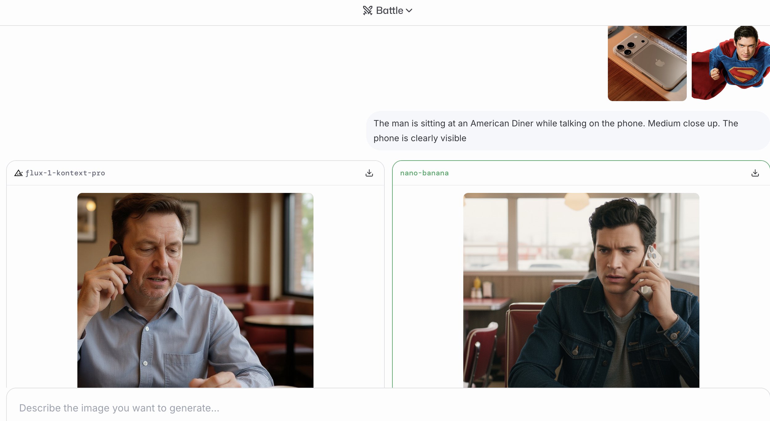Click the flux-1-kontext-pro triangle logo icon
770x421 pixels.
tap(18, 173)
